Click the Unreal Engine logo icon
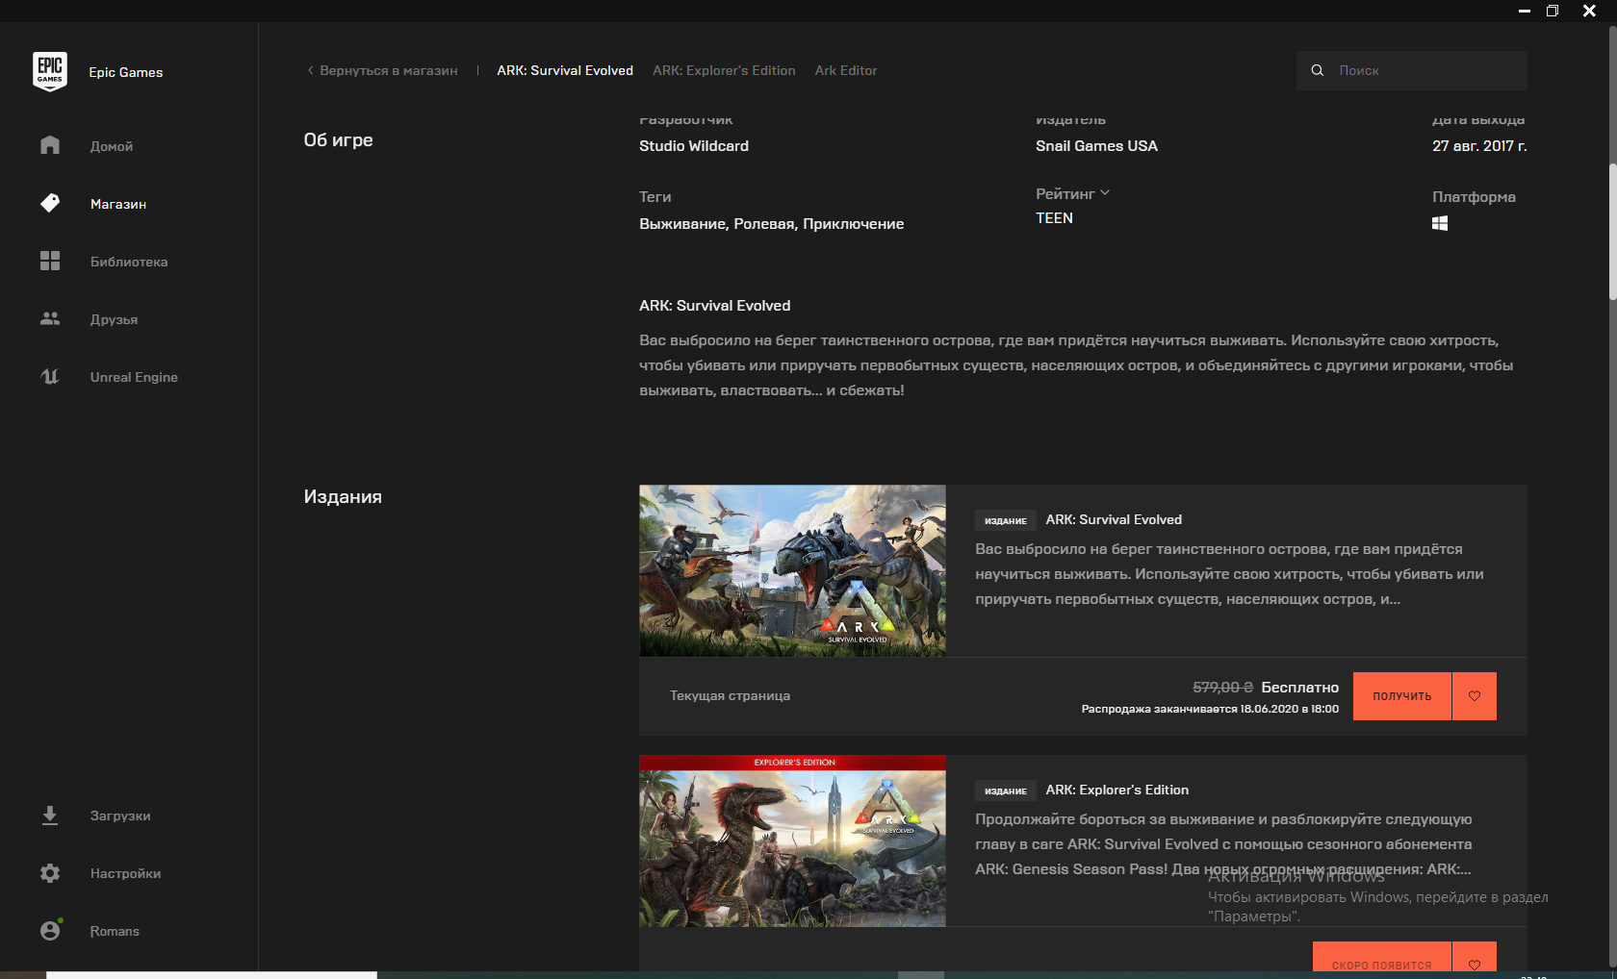The width and height of the screenshot is (1617, 979). click(50, 376)
